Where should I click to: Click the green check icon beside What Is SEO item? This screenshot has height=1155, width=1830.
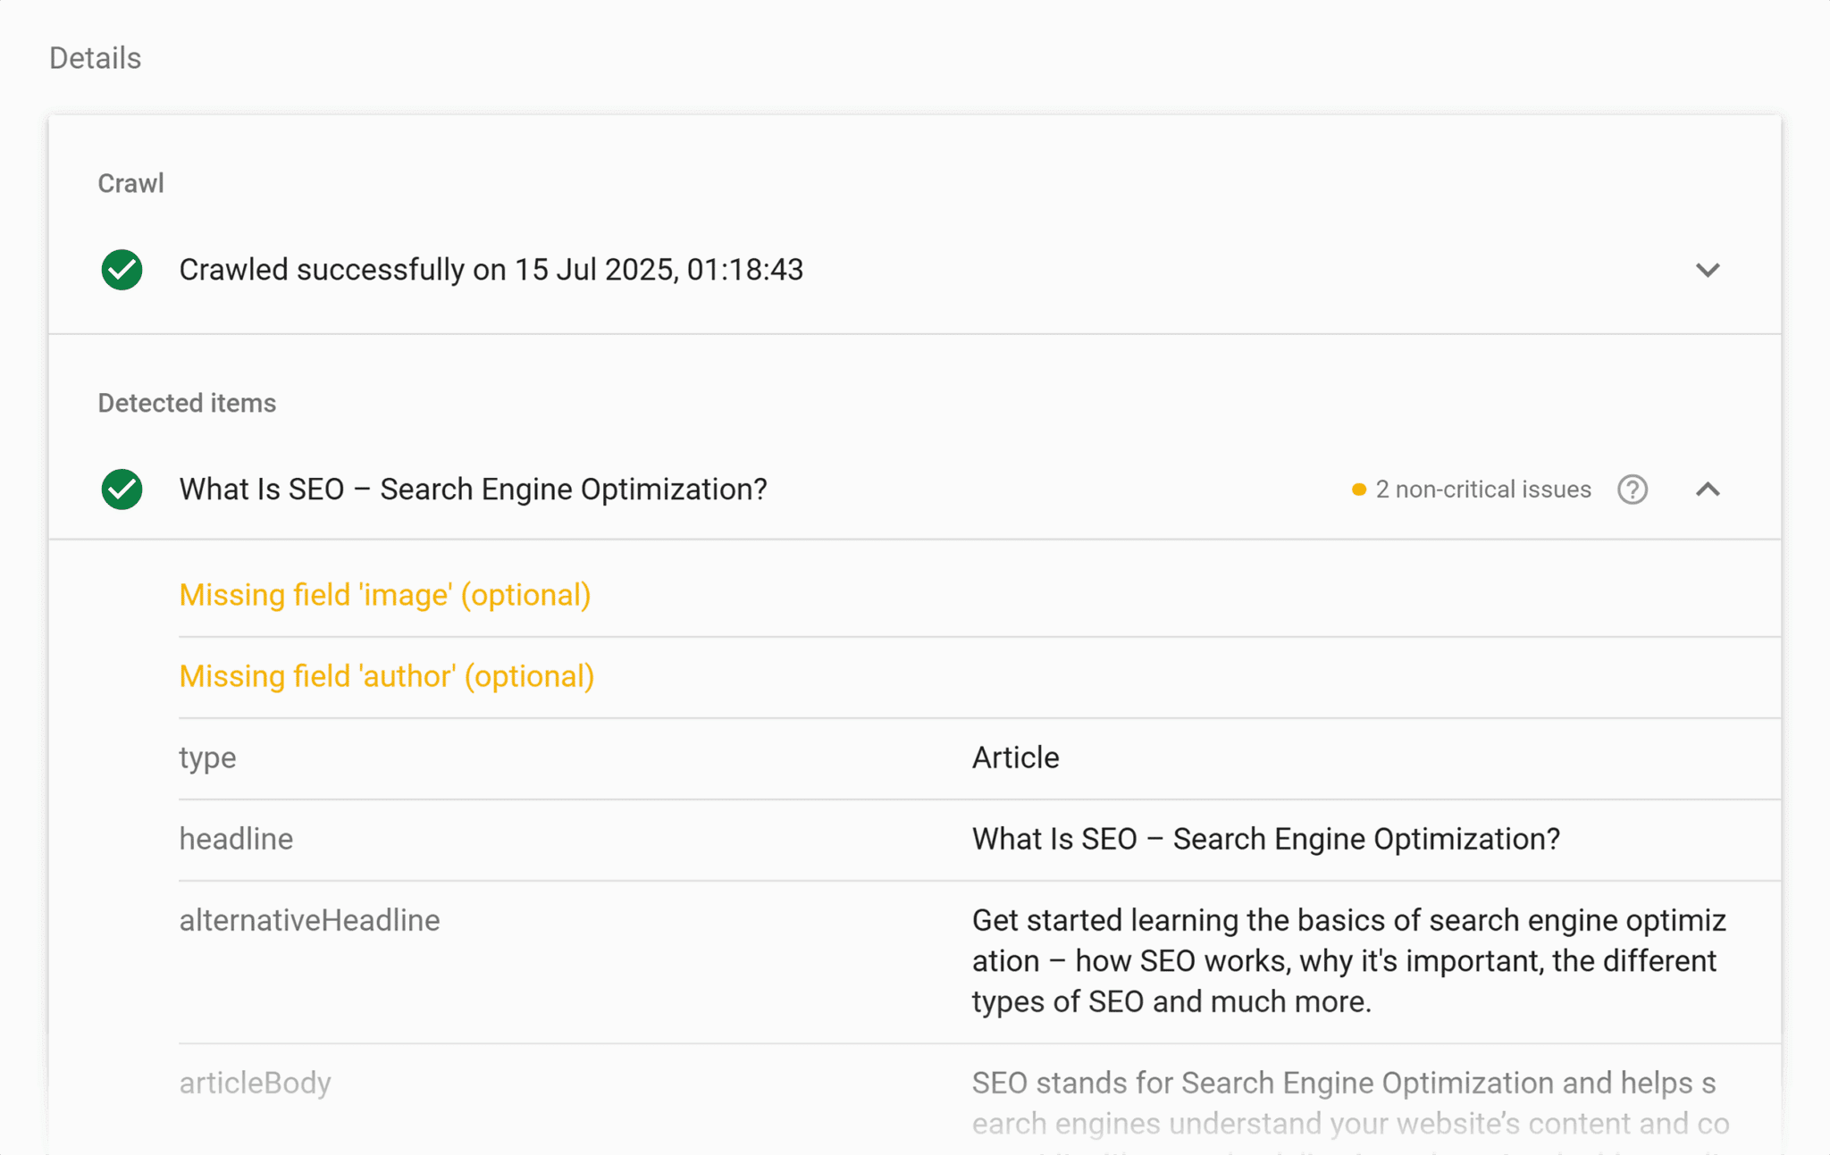122,490
